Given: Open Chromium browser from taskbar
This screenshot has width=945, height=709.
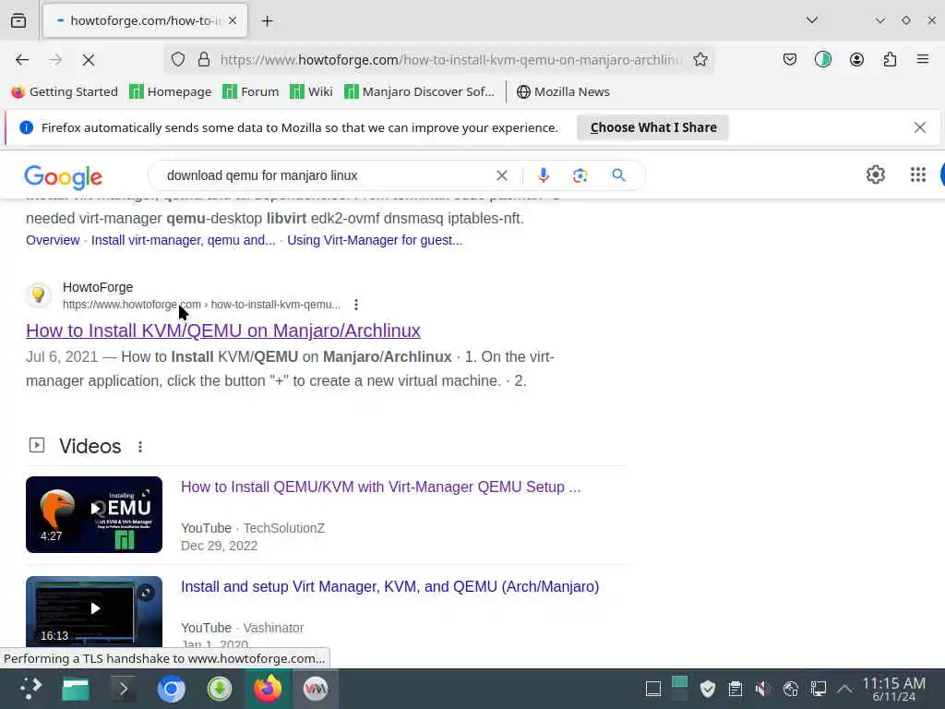Looking at the screenshot, I should click(171, 689).
